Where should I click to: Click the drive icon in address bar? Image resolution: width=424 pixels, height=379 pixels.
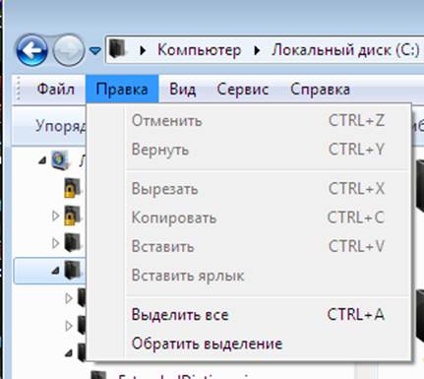[118, 49]
